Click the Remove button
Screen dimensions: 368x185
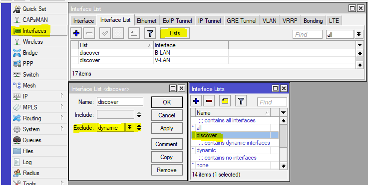[167, 170]
